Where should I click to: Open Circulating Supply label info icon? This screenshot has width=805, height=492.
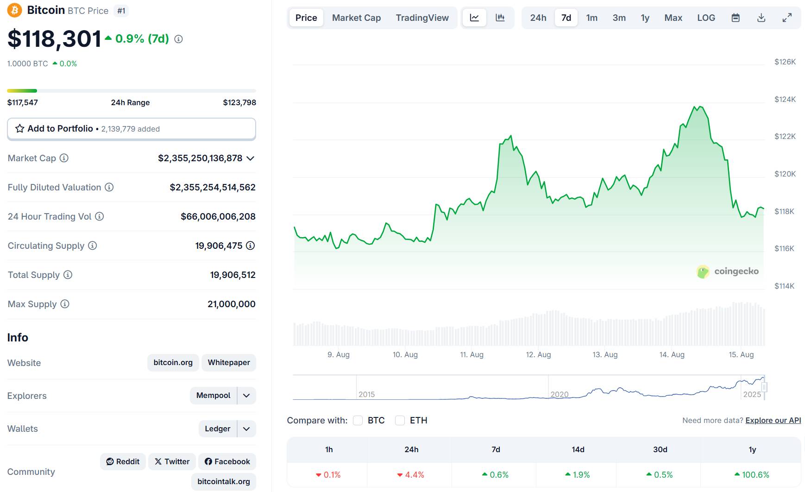(x=92, y=246)
